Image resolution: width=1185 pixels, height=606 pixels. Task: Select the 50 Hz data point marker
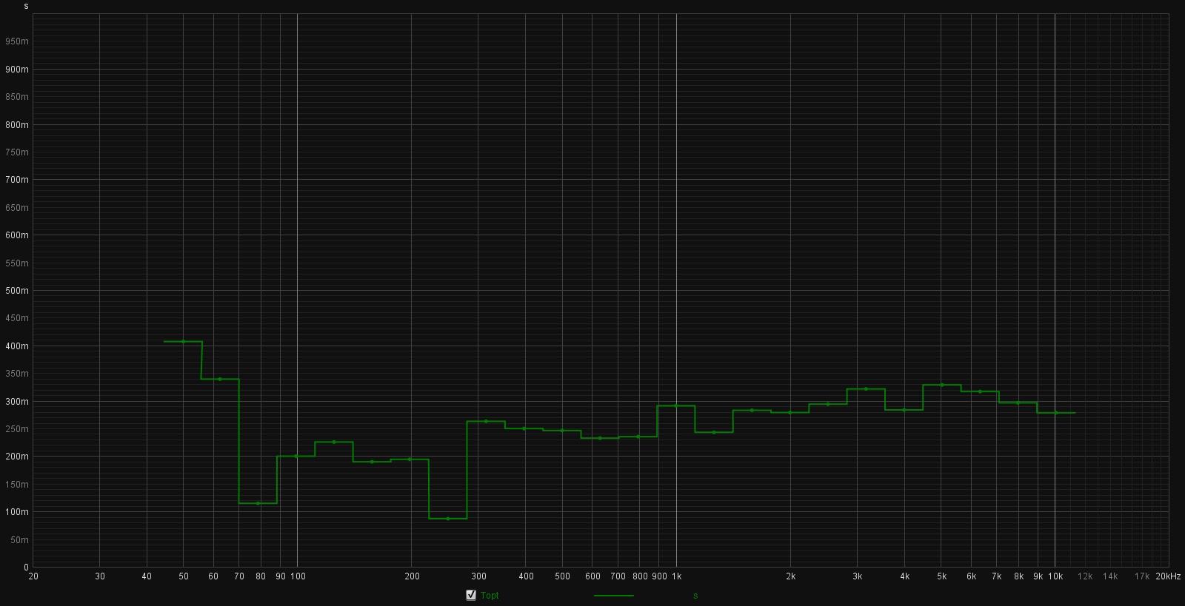[x=183, y=342]
